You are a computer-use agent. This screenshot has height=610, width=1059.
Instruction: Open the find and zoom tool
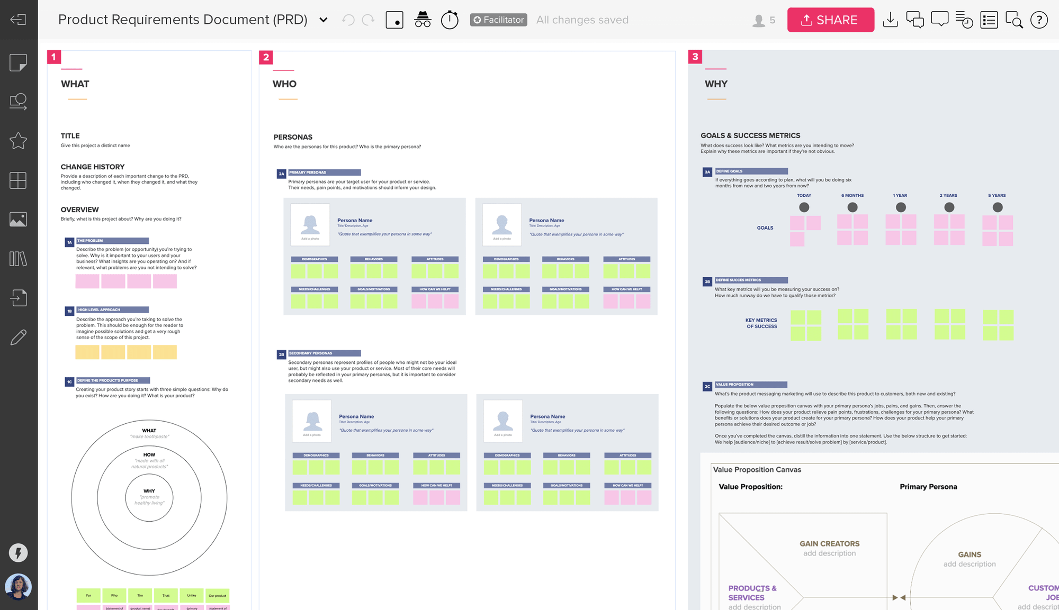click(1013, 20)
